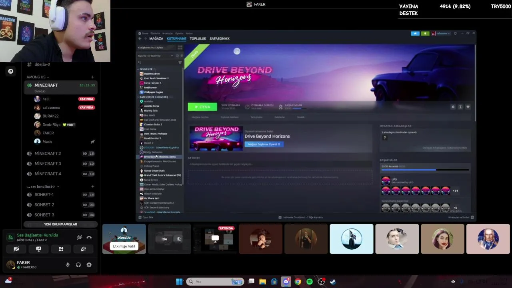This screenshot has width=512, height=288.
Task: Share your screen in Discord
Action: 38,249
